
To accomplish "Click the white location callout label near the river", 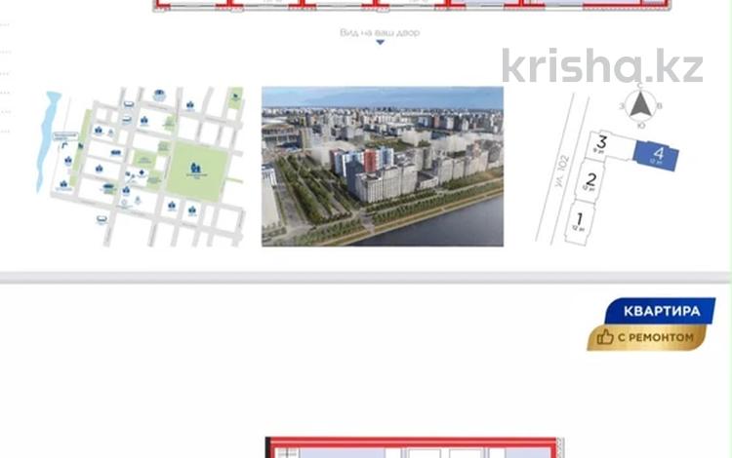I will pos(64,136).
